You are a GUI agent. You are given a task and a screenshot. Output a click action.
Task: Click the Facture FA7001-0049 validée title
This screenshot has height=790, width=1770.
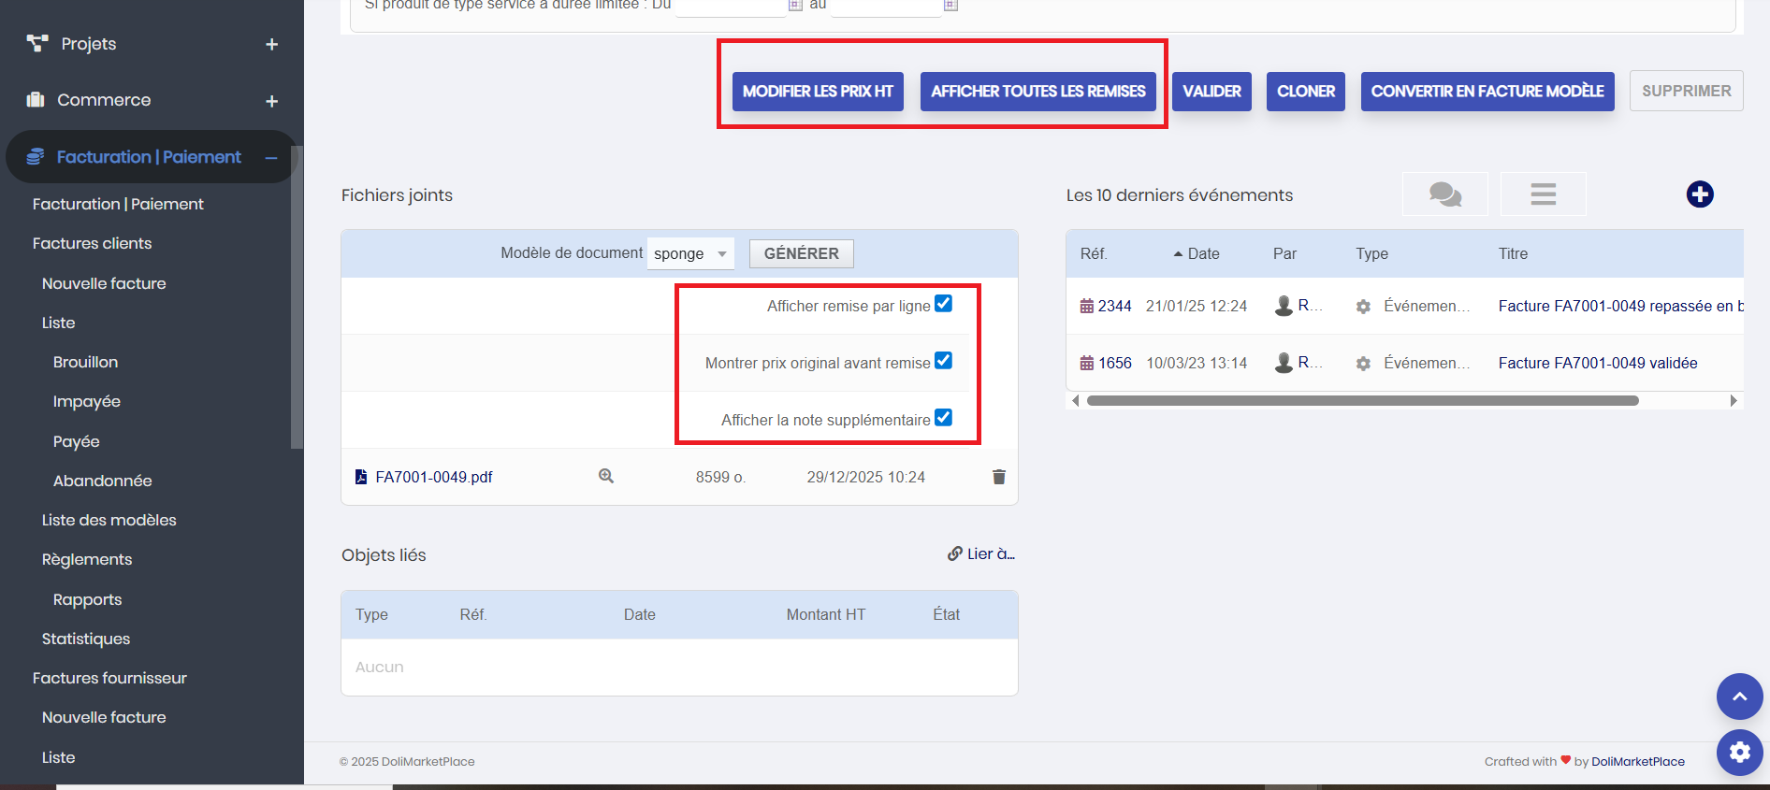(1598, 363)
